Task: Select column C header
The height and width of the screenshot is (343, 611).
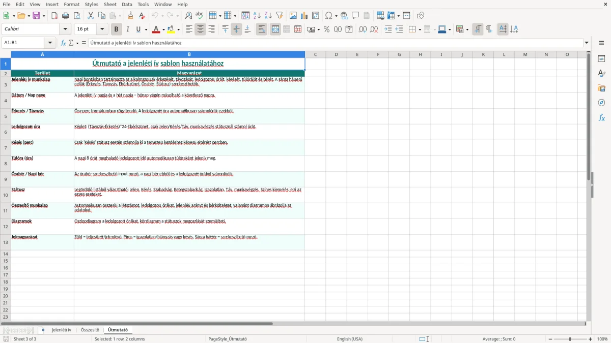Action: [315, 54]
